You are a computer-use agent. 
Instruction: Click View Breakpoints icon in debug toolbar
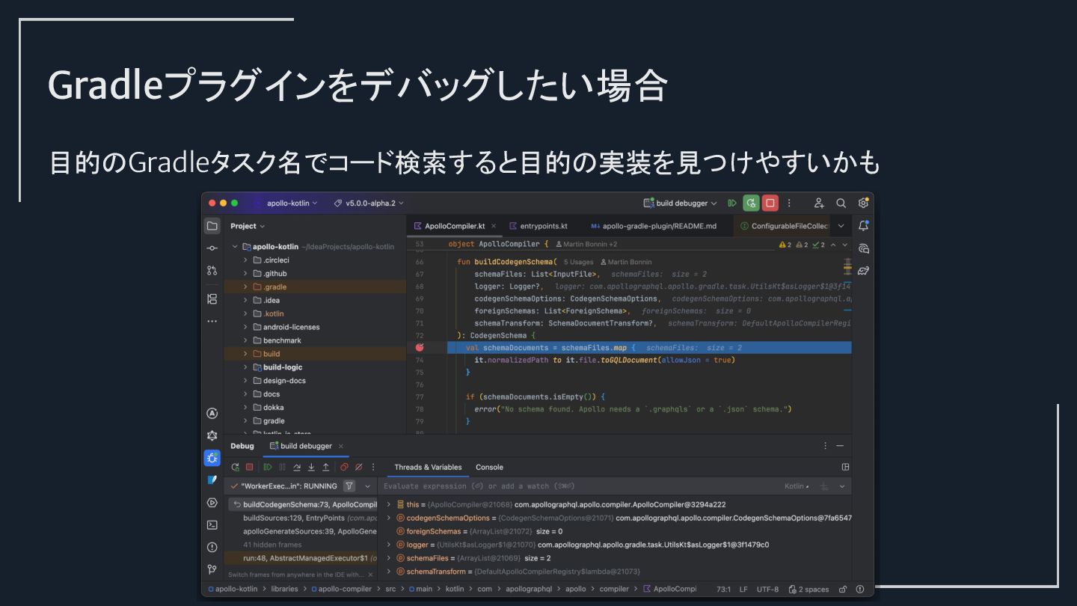tap(345, 467)
